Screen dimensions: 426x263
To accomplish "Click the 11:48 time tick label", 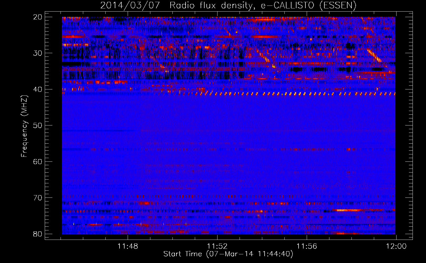I will coord(128,246).
